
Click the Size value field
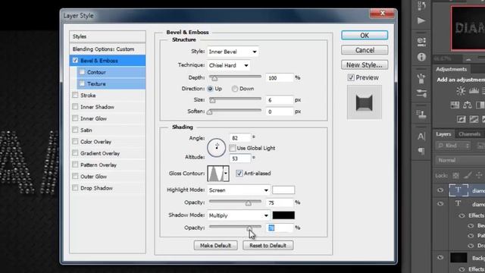[280, 100]
